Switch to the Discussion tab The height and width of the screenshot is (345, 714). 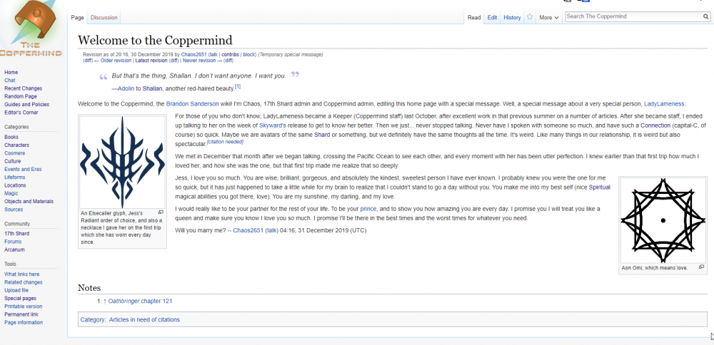(x=104, y=18)
